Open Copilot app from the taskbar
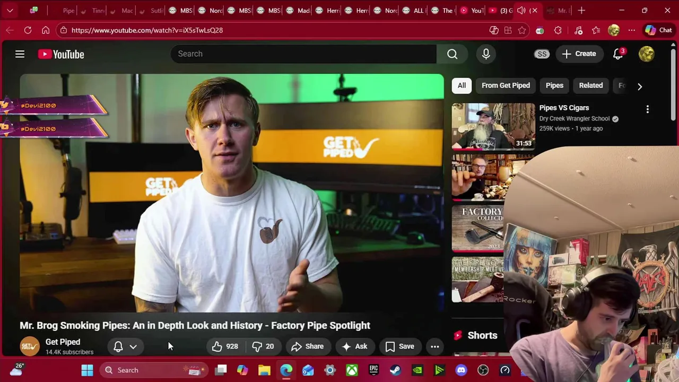The image size is (679, 382). (242, 370)
